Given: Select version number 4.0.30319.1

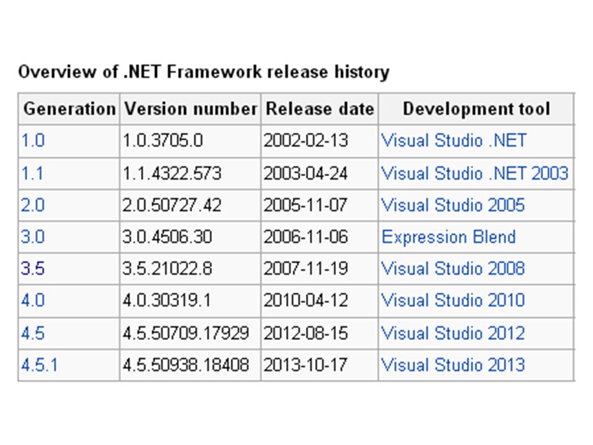Looking at the screenshot, I should (x=167, y=301).
